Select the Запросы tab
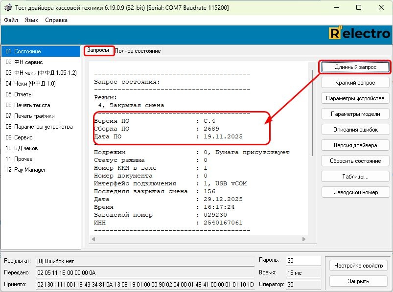Screen dimensions: 393x292 [98, 50]
